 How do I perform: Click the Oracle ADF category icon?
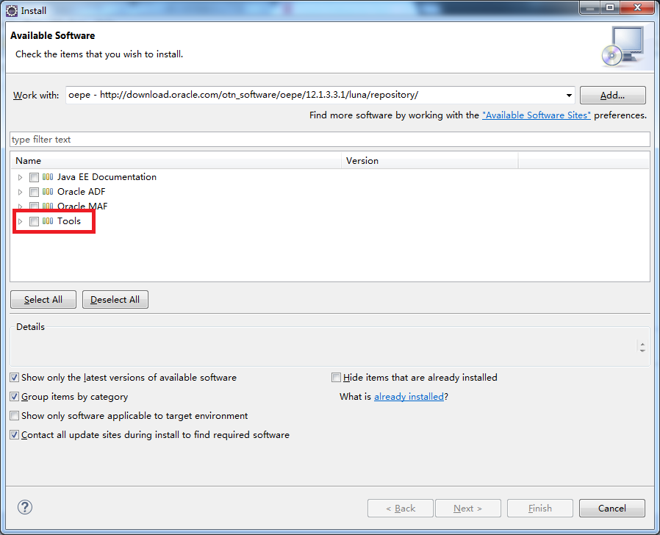pos(48,192)
